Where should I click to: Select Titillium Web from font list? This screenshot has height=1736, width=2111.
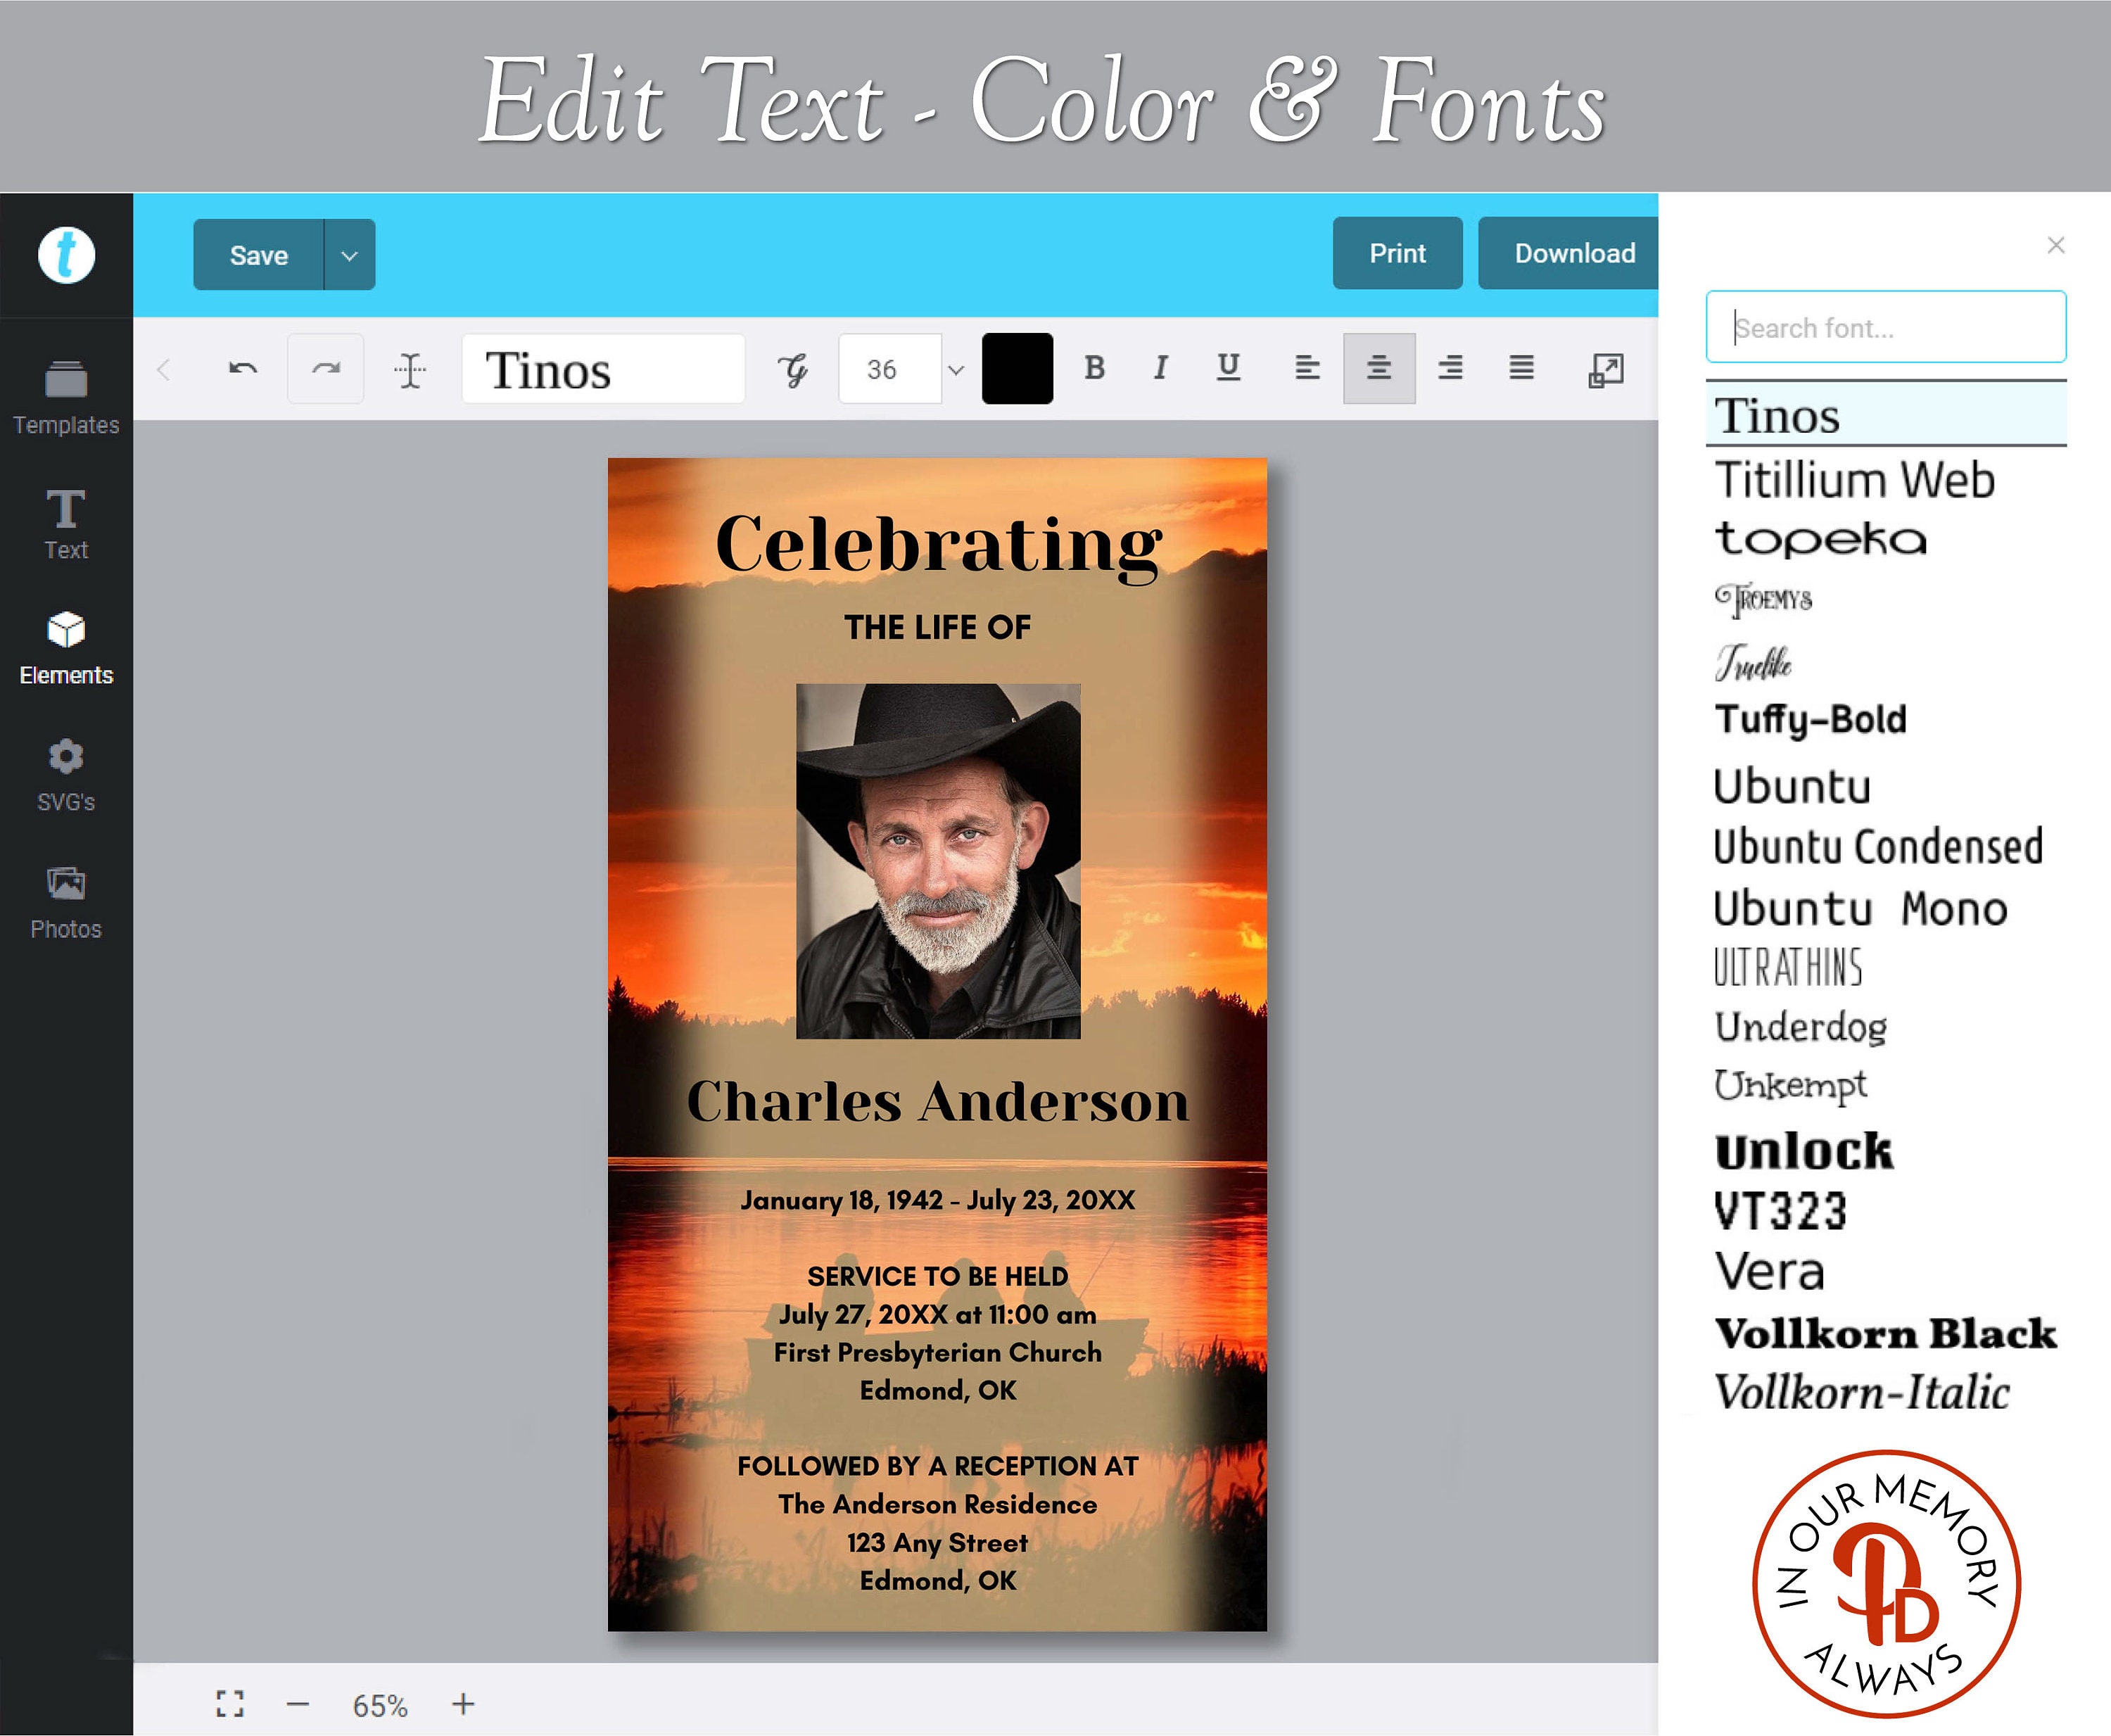click(1855, 480)
